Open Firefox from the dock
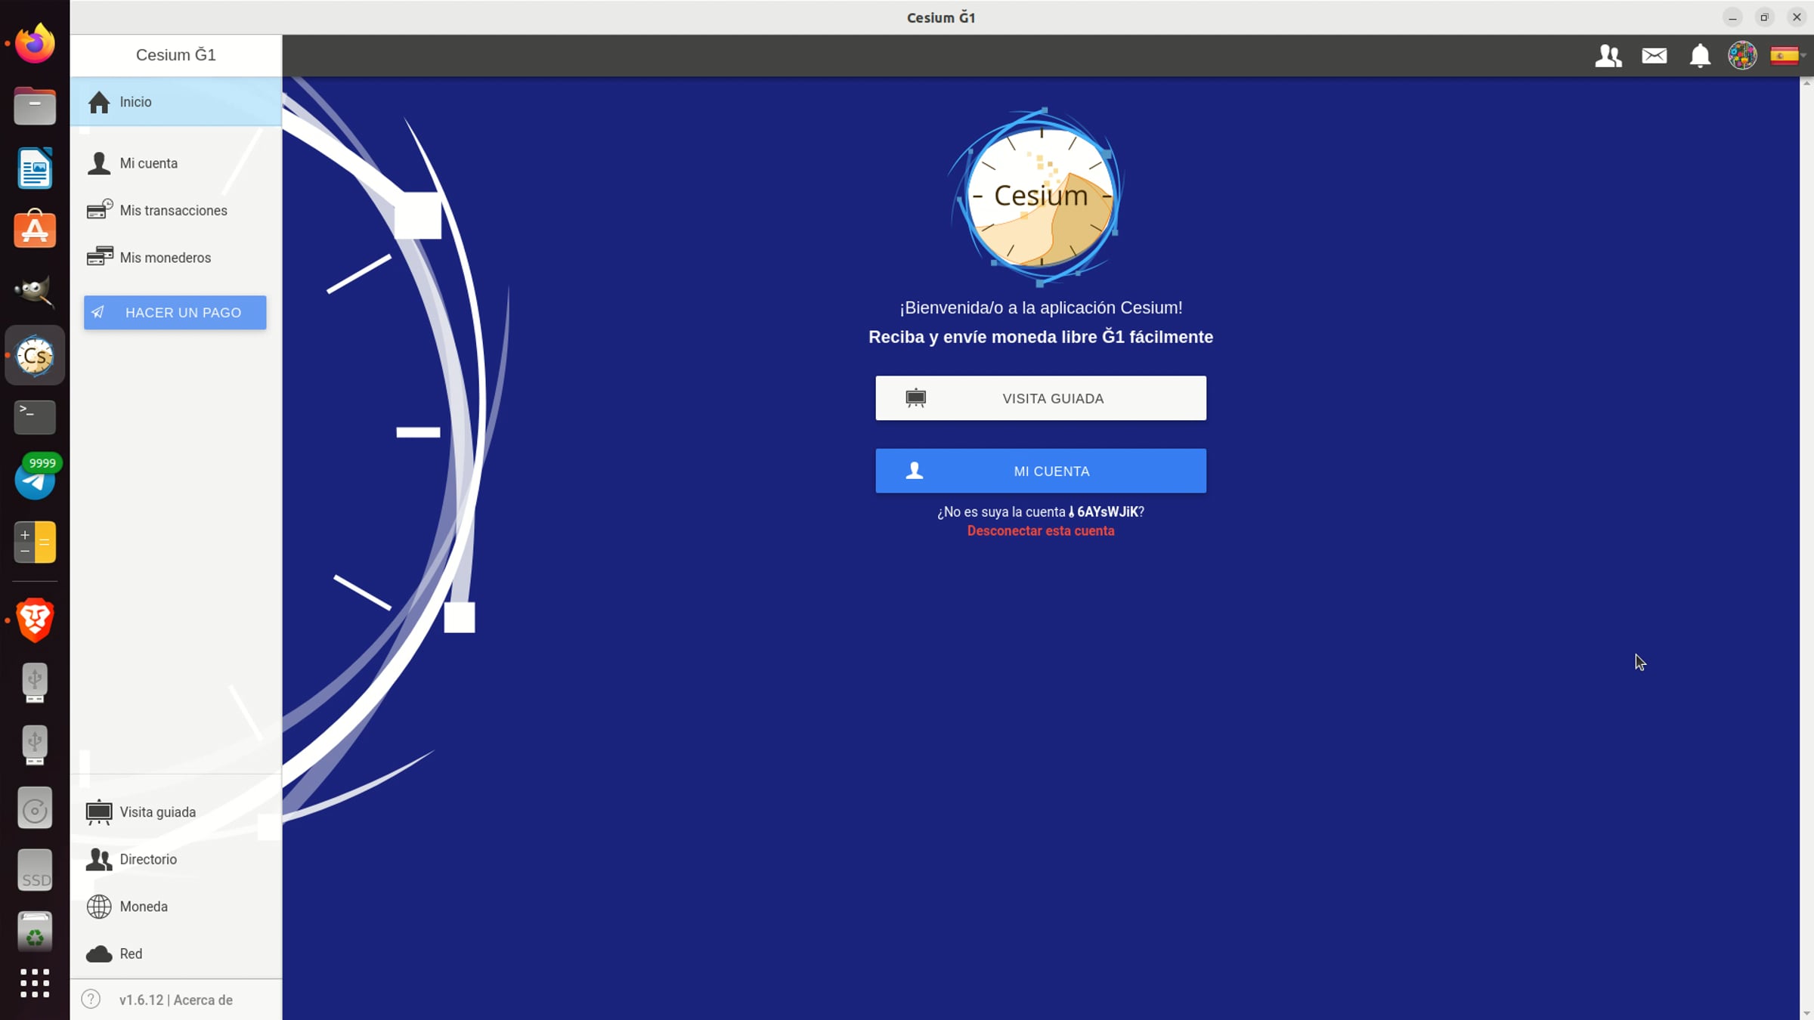 35,43
